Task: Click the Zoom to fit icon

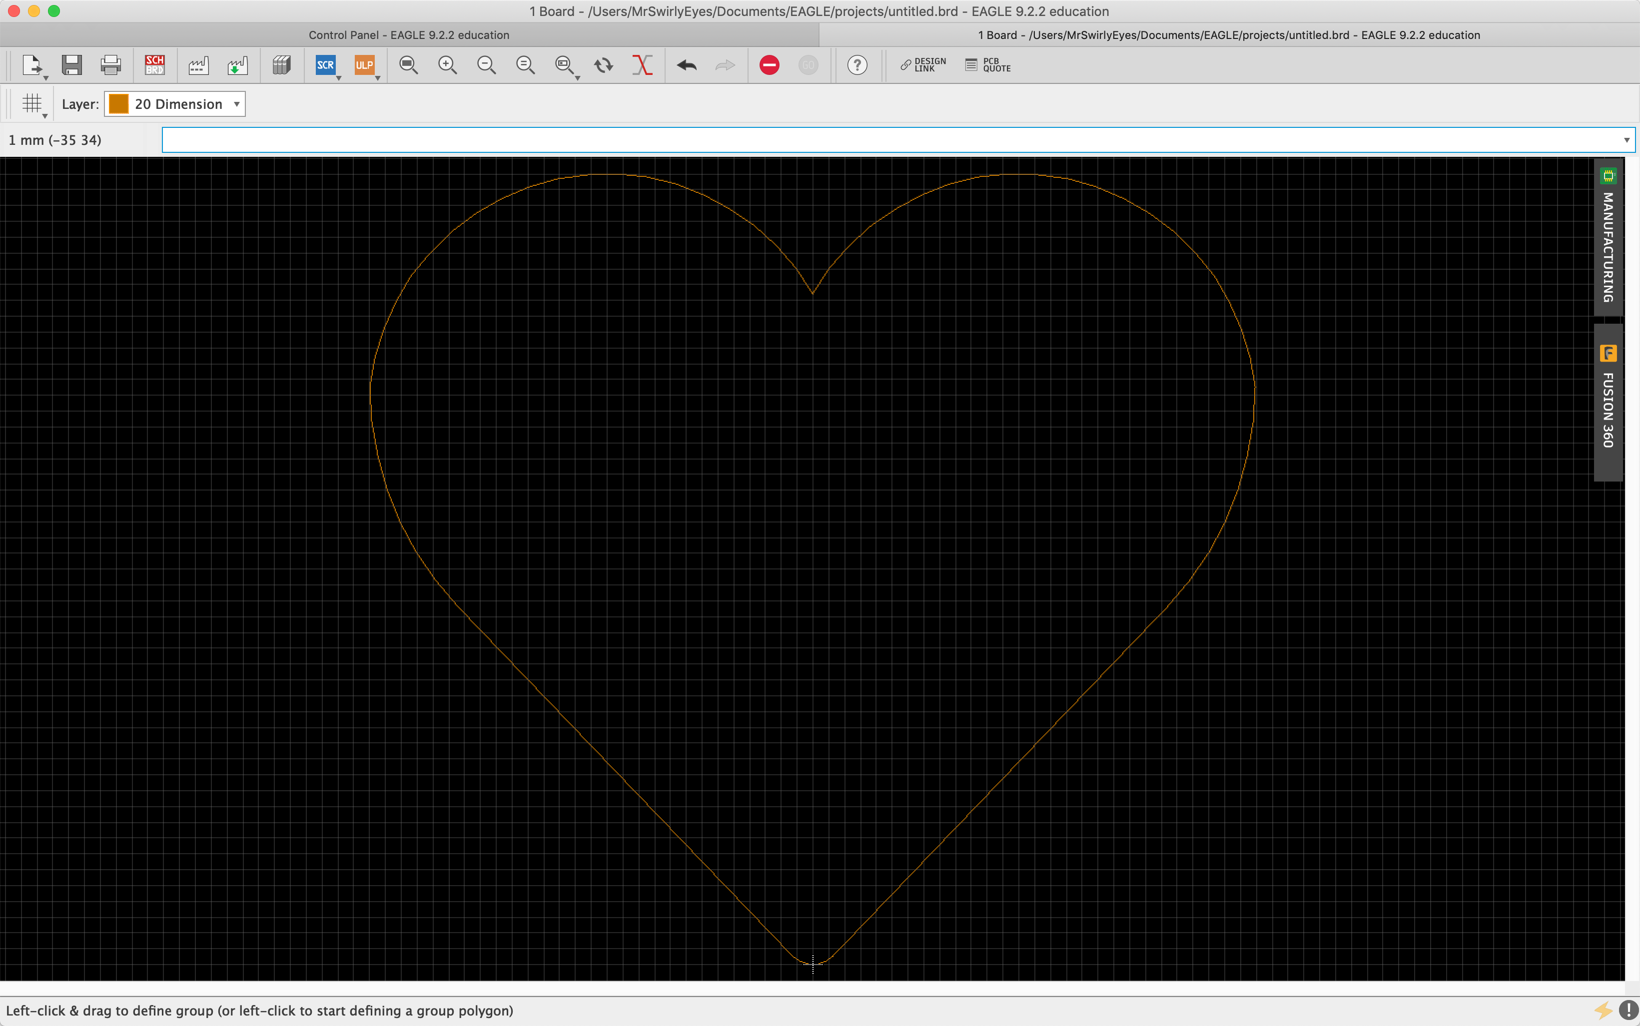Action: point(408,65)
